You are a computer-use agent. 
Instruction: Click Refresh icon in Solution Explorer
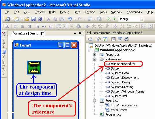[105, 39]
